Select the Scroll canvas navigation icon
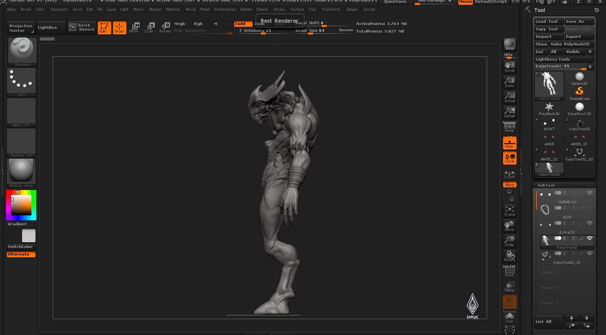Image resolution: width=606 pixels, height=335 pixels. tap(509, 67)
